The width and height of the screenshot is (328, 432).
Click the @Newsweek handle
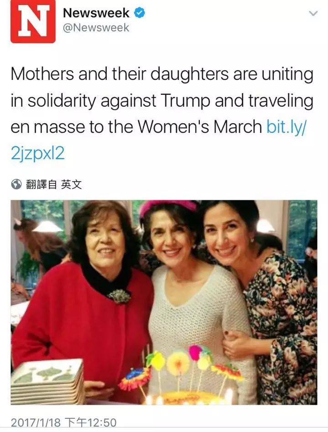coord(96,28)
